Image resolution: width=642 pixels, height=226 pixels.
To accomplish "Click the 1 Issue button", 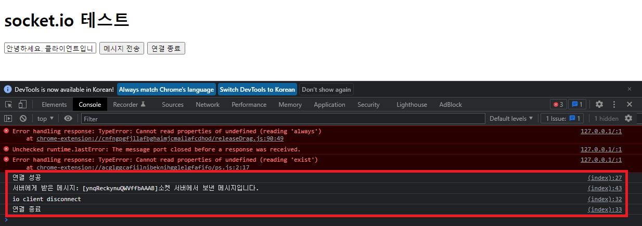I will tap(562, 119).
